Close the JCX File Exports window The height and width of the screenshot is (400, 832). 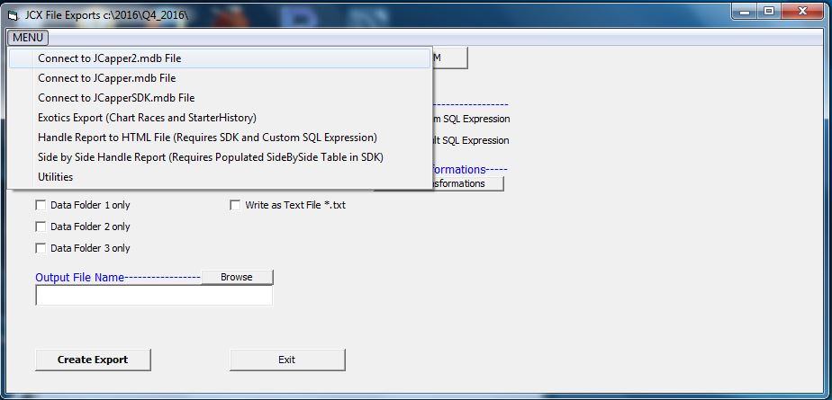[804, 12]
